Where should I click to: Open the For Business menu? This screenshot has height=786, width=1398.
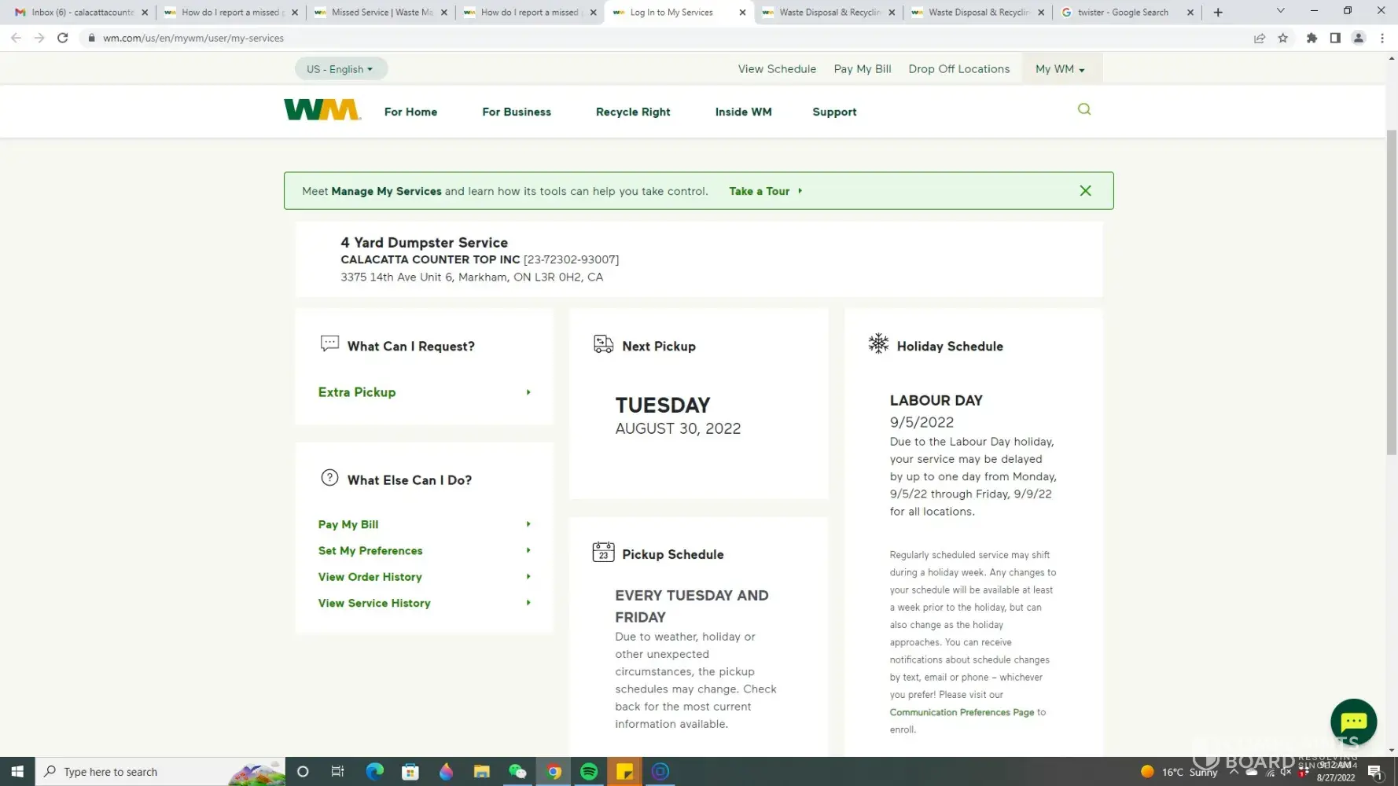pyautogui.click(x=517, y=112)
